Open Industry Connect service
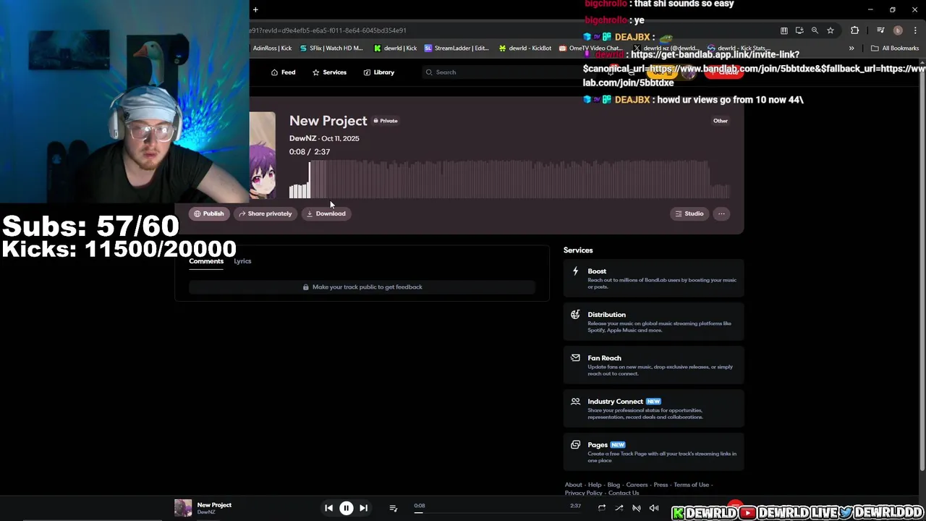Image resolution: width=926 pixels, height=521 pixels. [x=653, y=409]
